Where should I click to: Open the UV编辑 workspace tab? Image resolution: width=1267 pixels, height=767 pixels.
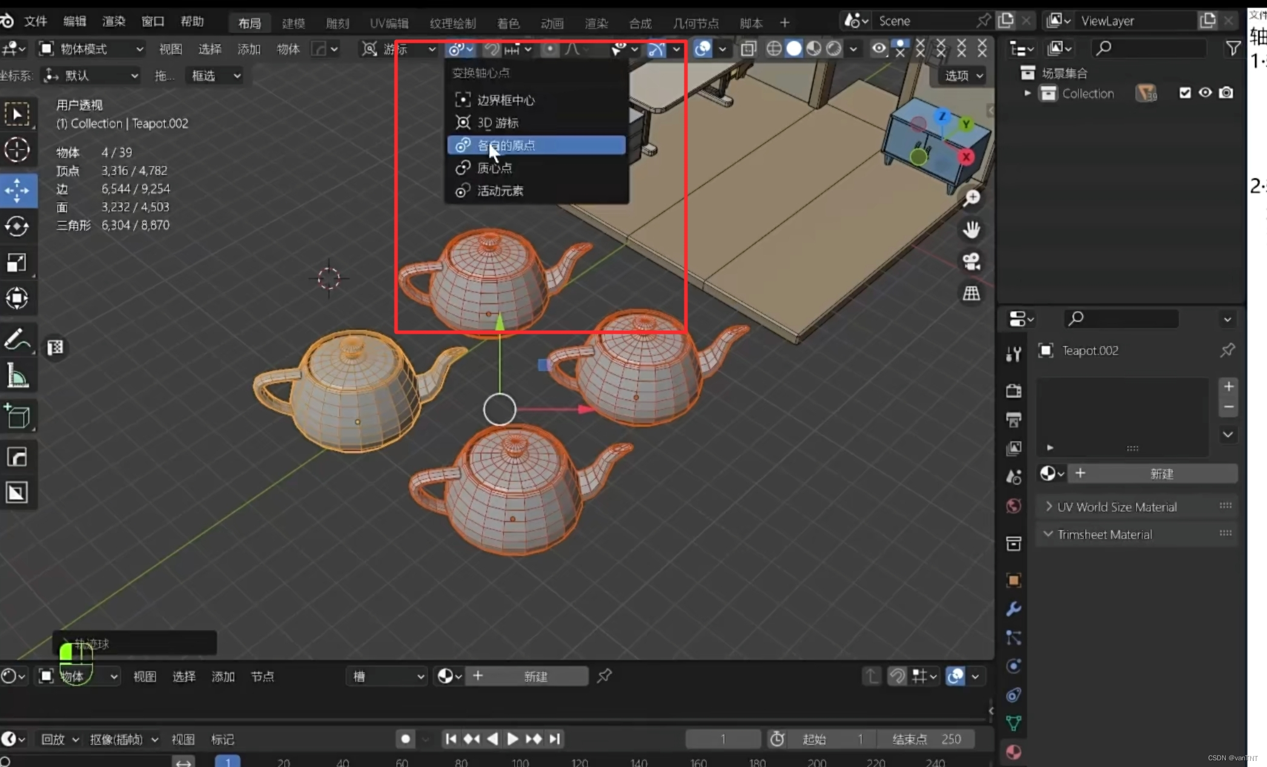(x=389, y=23)
